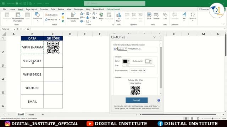Open My Add-ins
Screen dimensions: 227x127
coord(51,20)
